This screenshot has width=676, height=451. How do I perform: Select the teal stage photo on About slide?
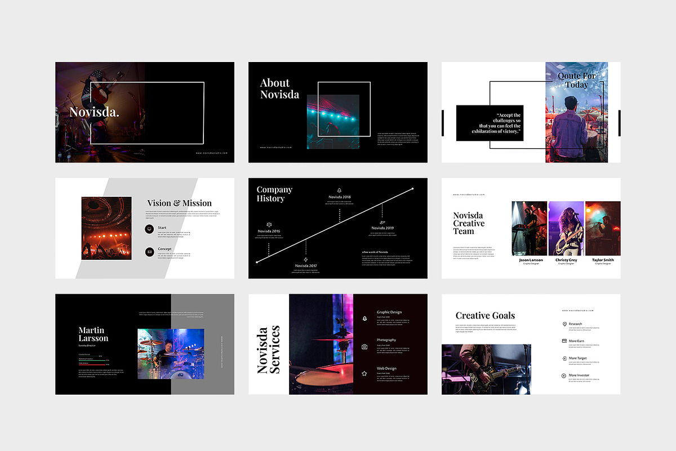tap(333, 122)
